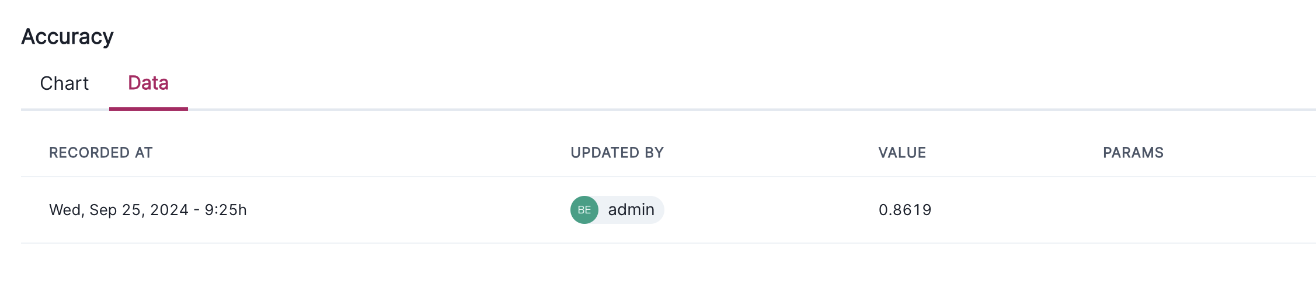
Task: Click the year 2024 in the recorded date
Action: [169, 210]
